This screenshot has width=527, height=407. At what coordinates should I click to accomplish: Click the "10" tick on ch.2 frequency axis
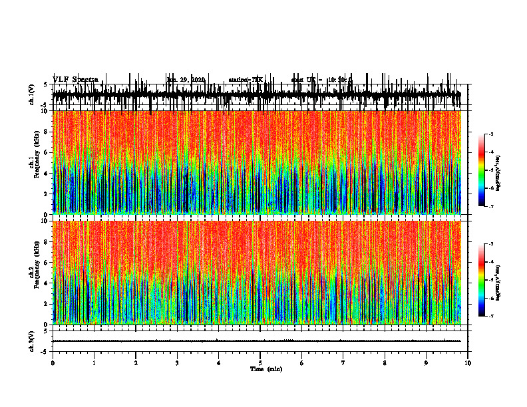pyautogui.click(x=45, y=221)
